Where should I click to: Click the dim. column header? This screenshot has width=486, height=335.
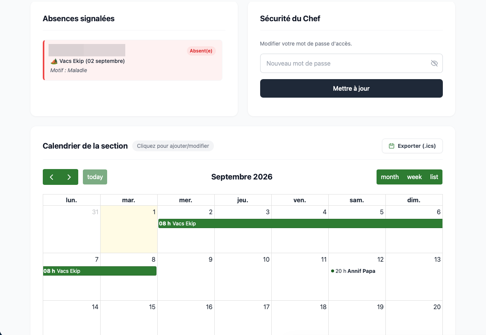(414, 200)
